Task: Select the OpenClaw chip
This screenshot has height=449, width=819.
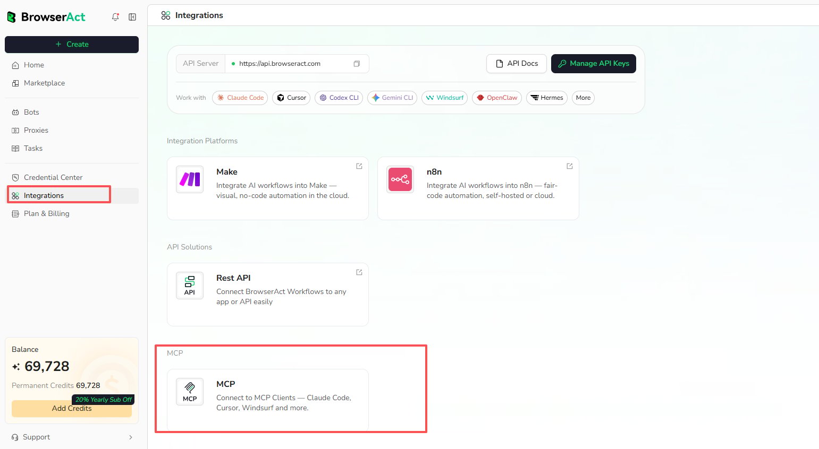Action: pos(497,98)
